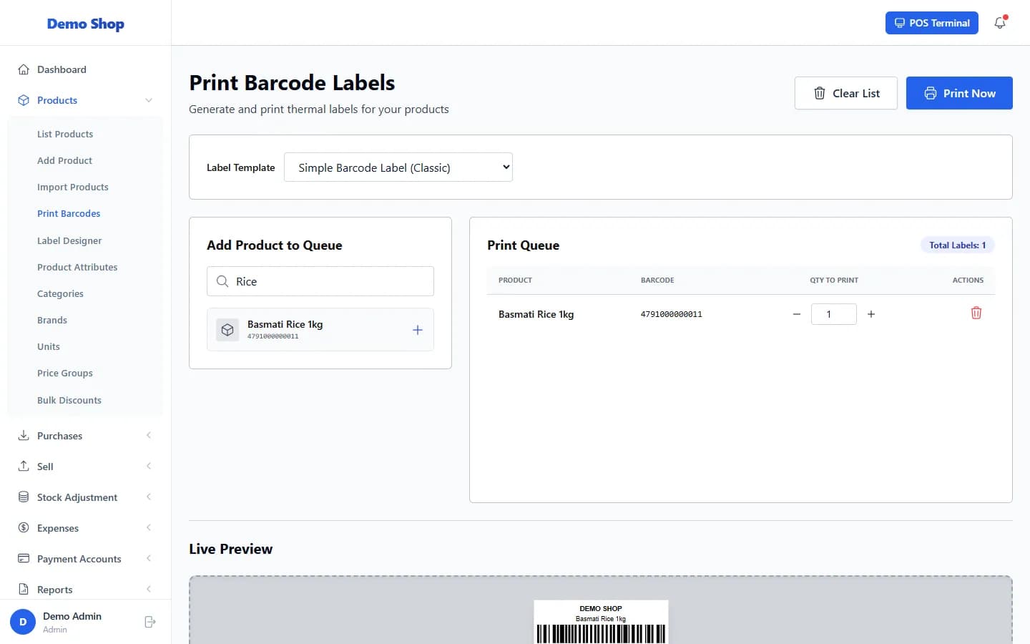Open List Products in sidebar
This screenshot has width=1030, height=644.
point(65,134)
